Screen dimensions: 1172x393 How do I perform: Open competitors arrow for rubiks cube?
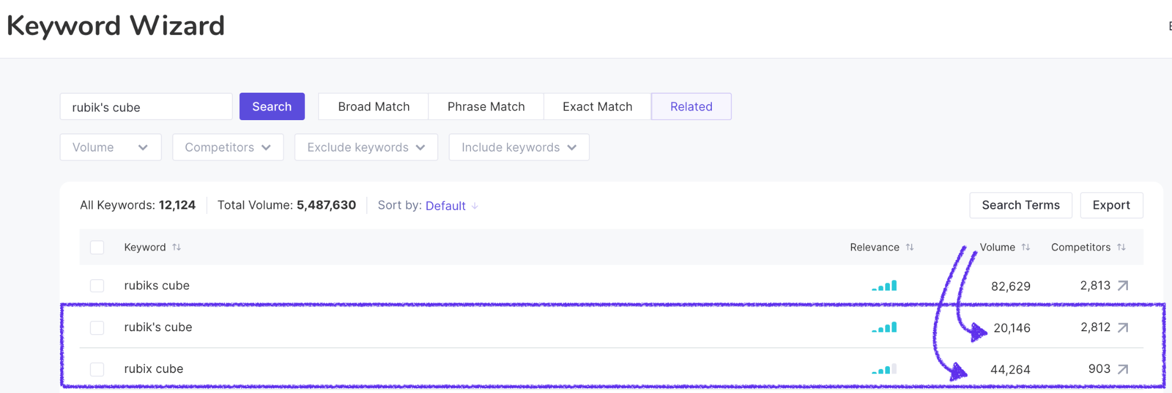[1123, 285]
